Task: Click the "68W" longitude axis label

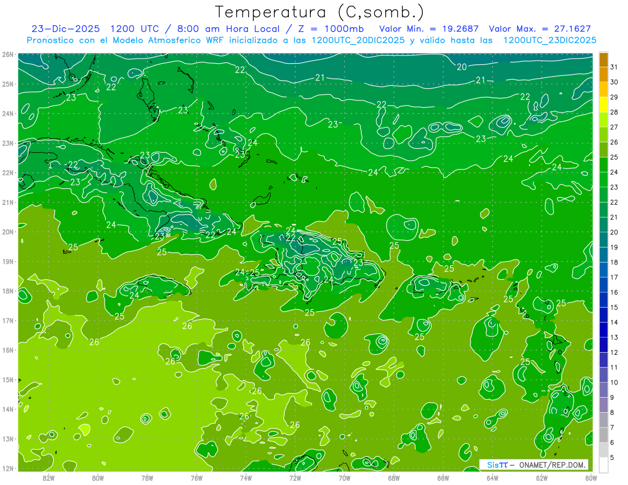Action: pyautogui.click(x=394, y=478)
